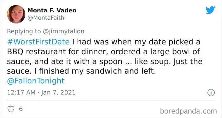This screenshot has height=118, width=222.
Task: Open the tweet info icon
Action: click(211, 93)
